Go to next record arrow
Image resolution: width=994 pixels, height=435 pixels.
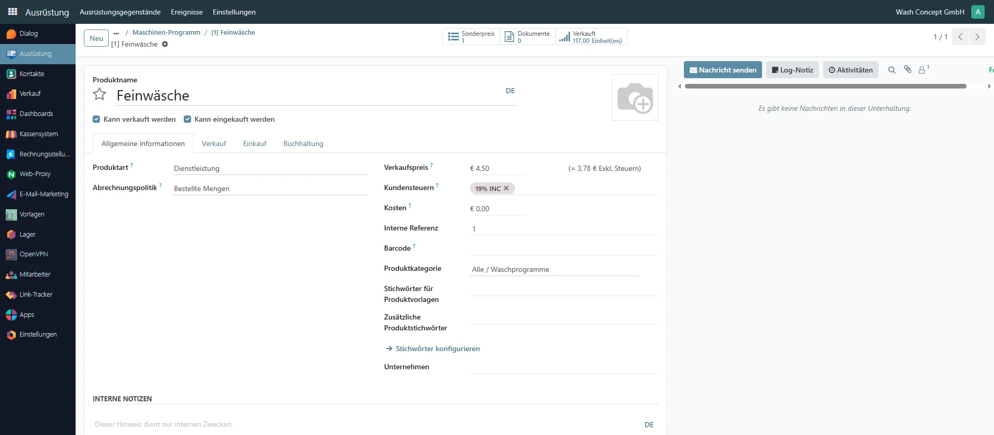tap(977, 37)
